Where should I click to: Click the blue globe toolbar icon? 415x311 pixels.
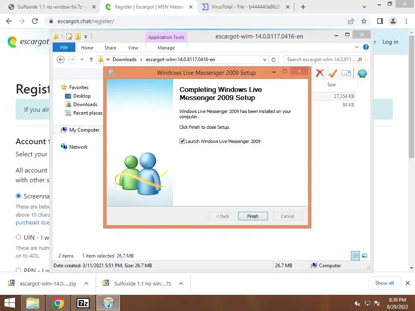coord(362,73)
